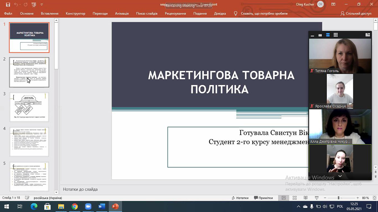The width and height of the screenshot is (378, 212).
Task: Toggle the Нотатки notes pane
Action: [240, 198]
